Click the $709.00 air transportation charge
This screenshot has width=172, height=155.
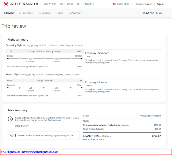157,125
